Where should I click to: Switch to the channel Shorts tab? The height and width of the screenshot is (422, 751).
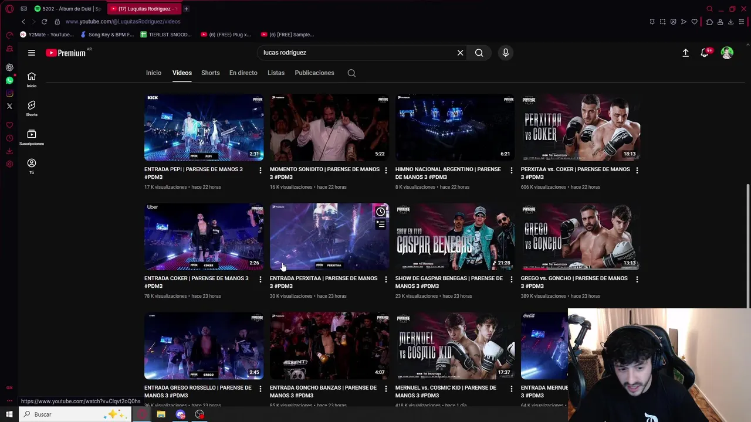tap(211, 73)
